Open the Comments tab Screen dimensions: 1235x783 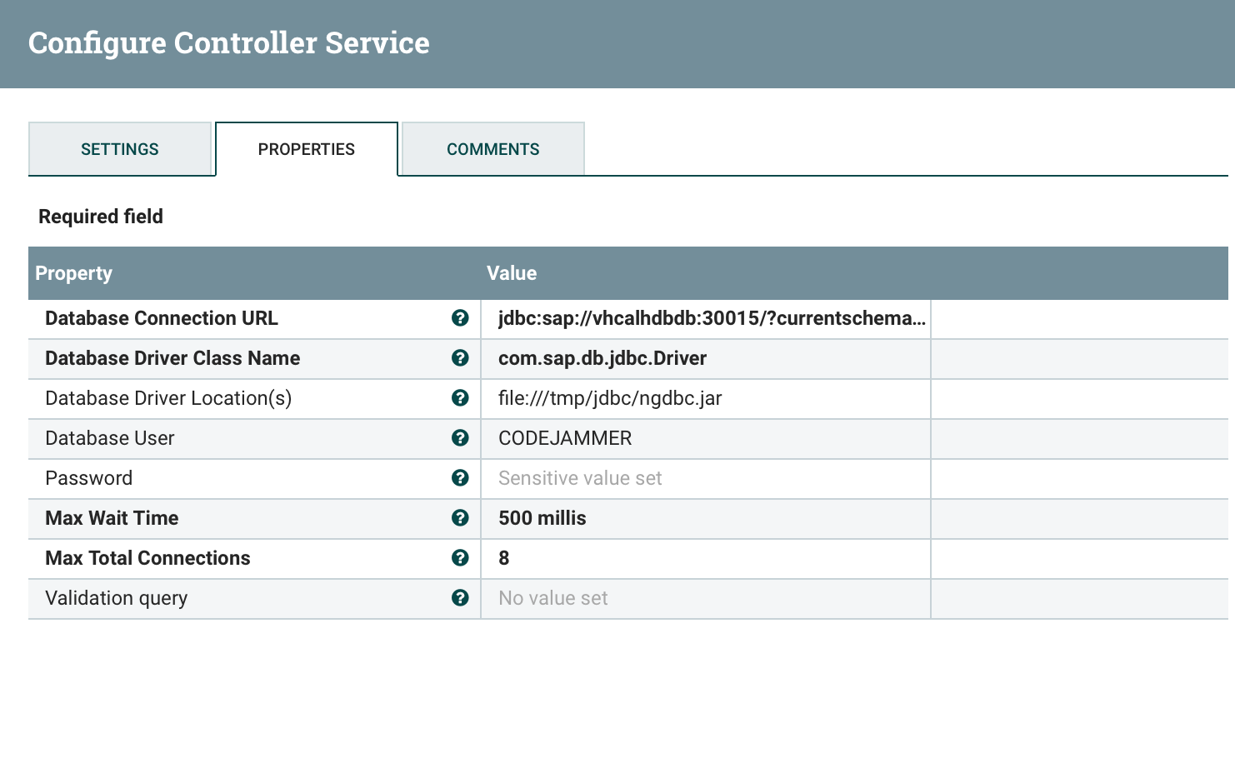click(492, 149)
